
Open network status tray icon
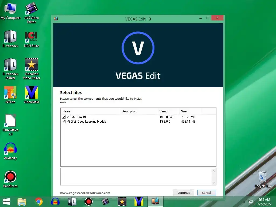[250, 202]
